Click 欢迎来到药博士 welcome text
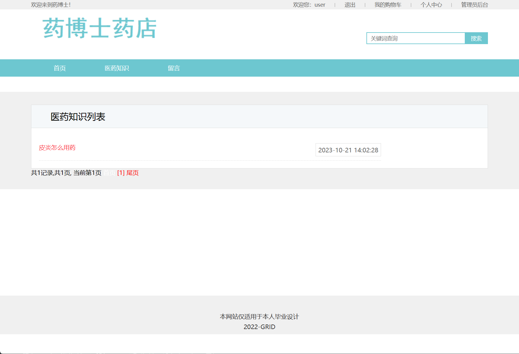Viewport: 519px width, 354px height. coord(50,5)
